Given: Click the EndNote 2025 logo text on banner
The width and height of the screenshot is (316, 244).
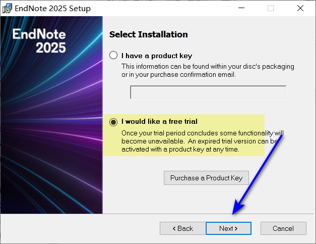Looking at the screenshot, I should tap(39, 41).
